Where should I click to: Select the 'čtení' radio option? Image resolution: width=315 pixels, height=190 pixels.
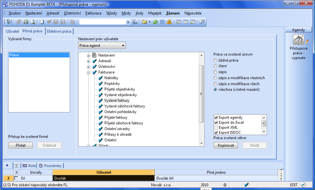pyautogui.click(x=215, y=66)
